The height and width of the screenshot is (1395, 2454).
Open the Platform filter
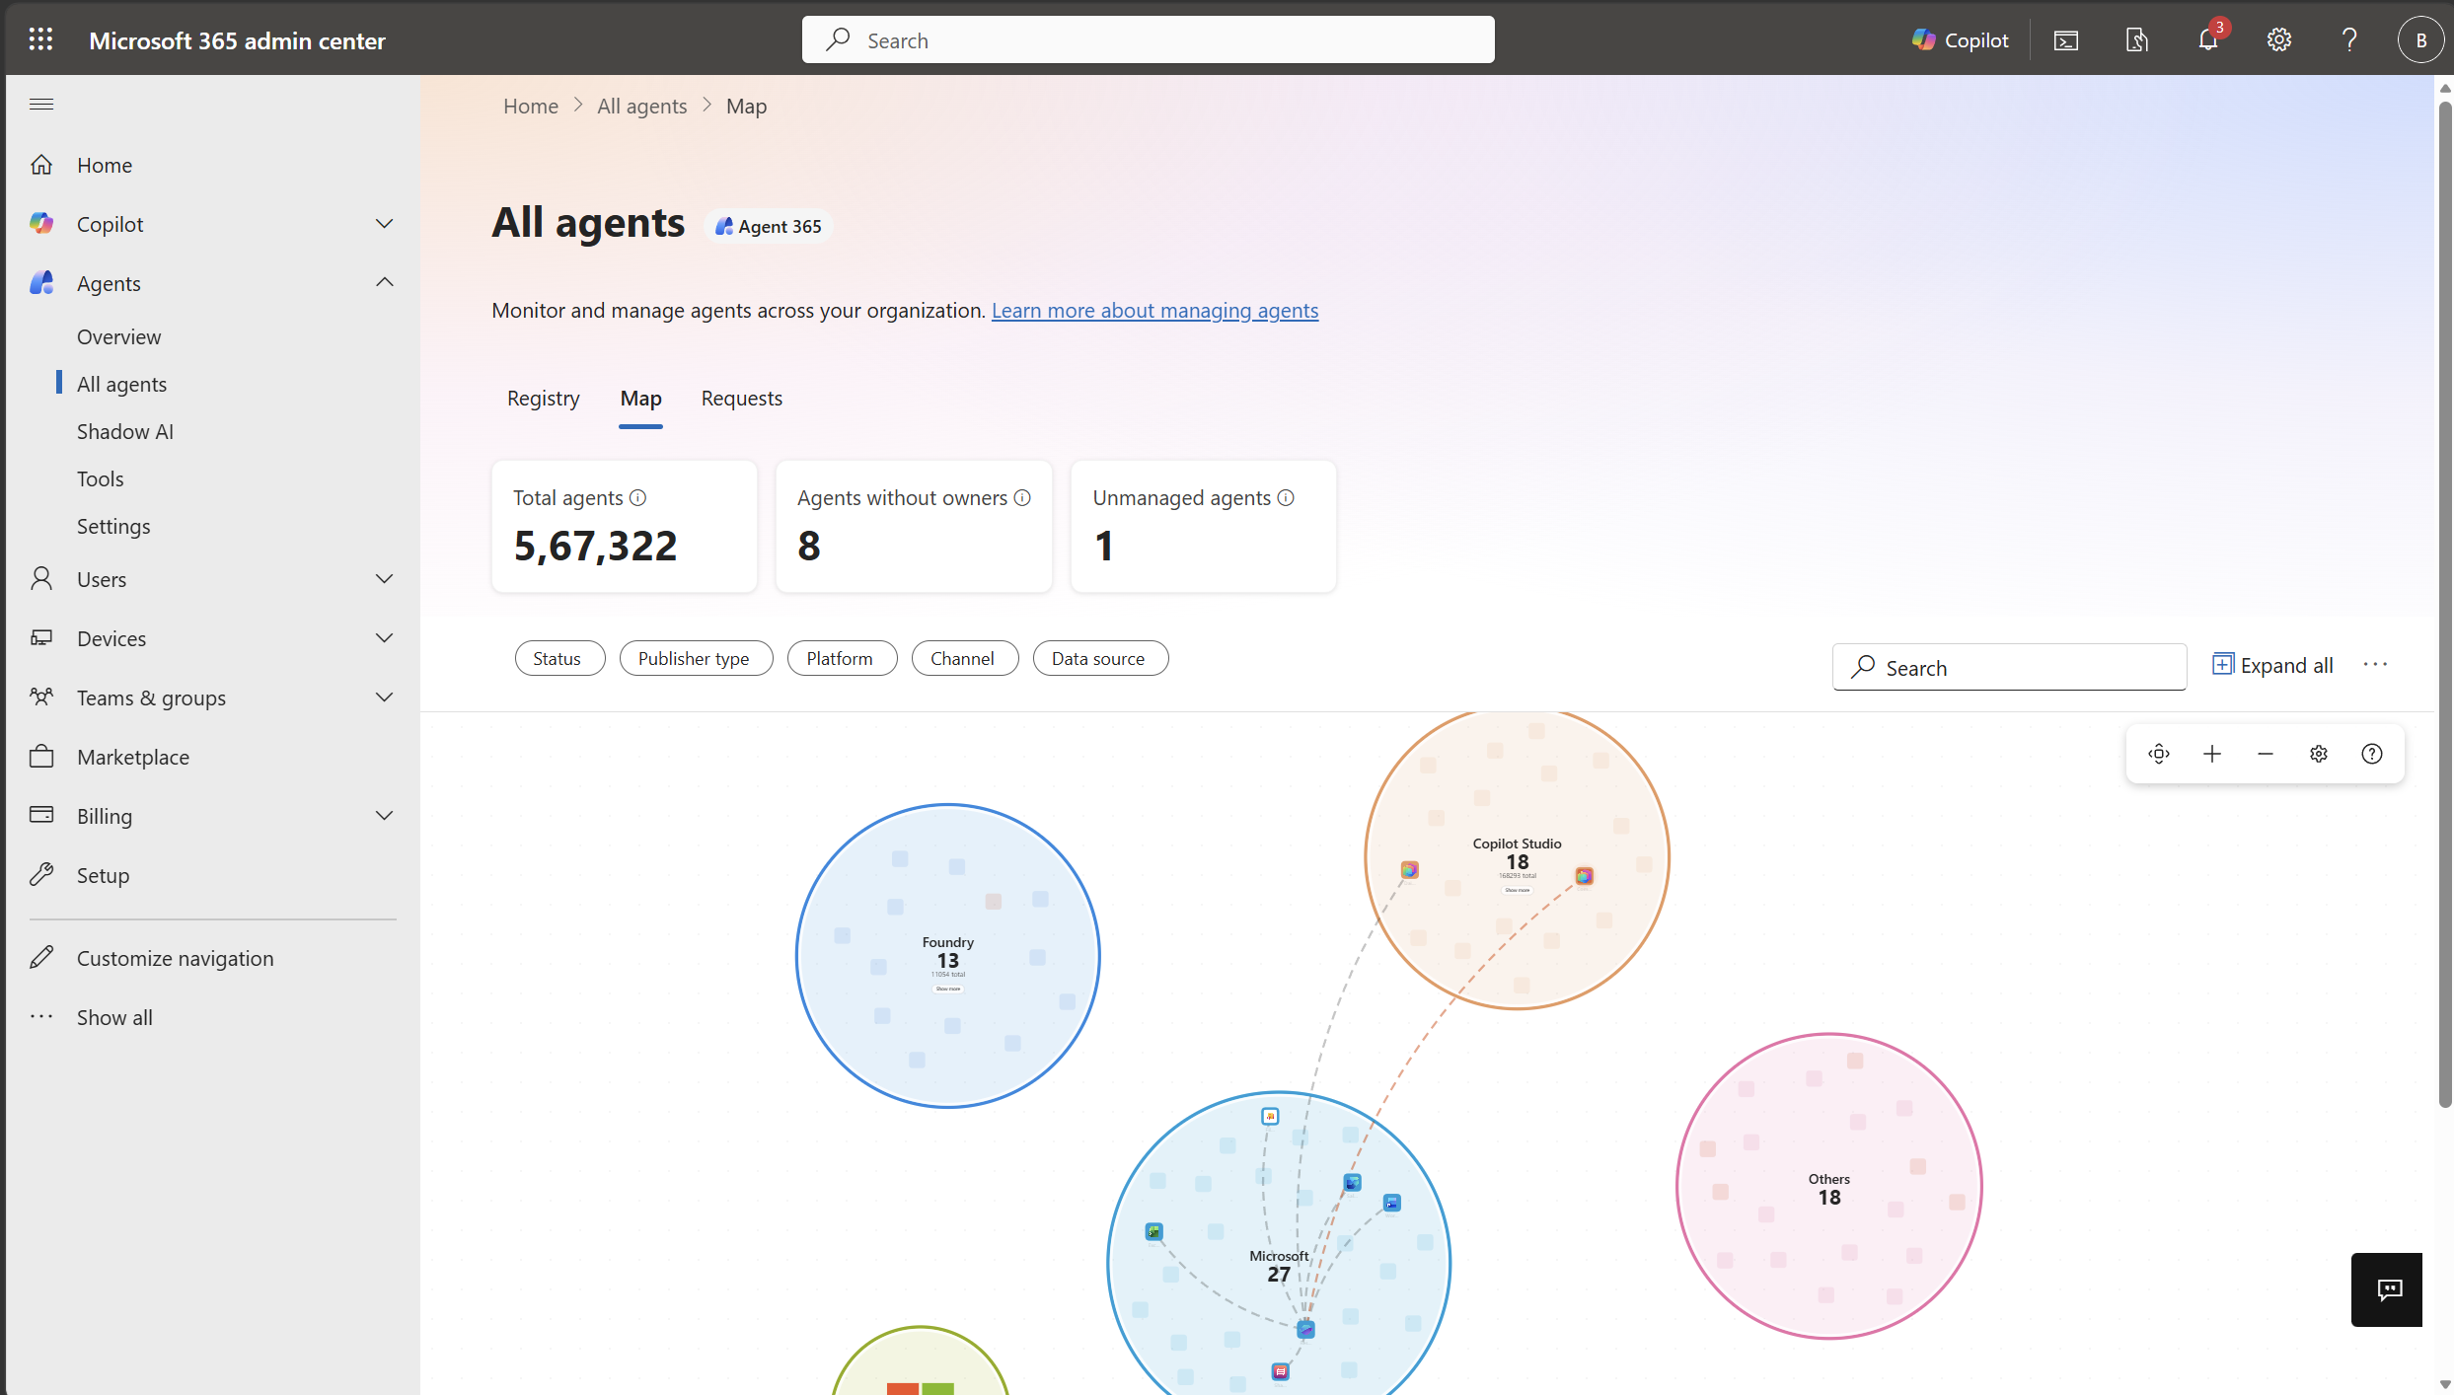pyautogui.click(x=842, y=658)
